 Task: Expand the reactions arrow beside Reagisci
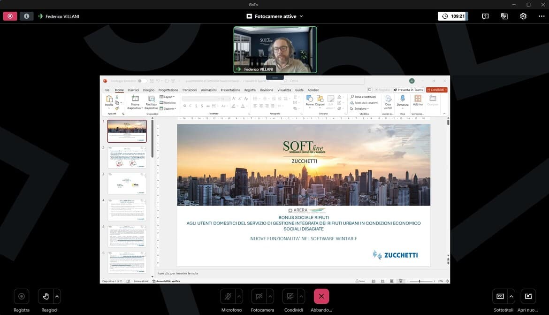pos(57,296)
